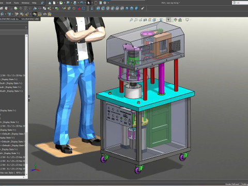
Task: Open the Options gear icon
Action: tap(105, 3)
